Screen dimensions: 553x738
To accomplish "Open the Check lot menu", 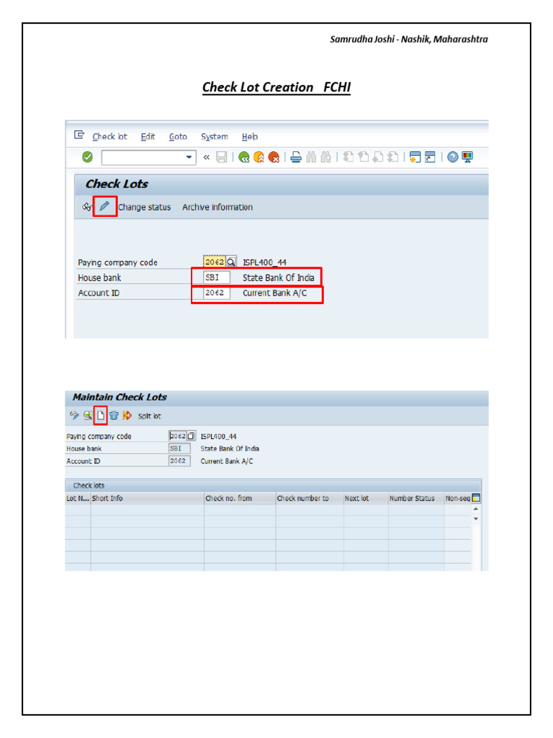I will (x=109, y=136).
